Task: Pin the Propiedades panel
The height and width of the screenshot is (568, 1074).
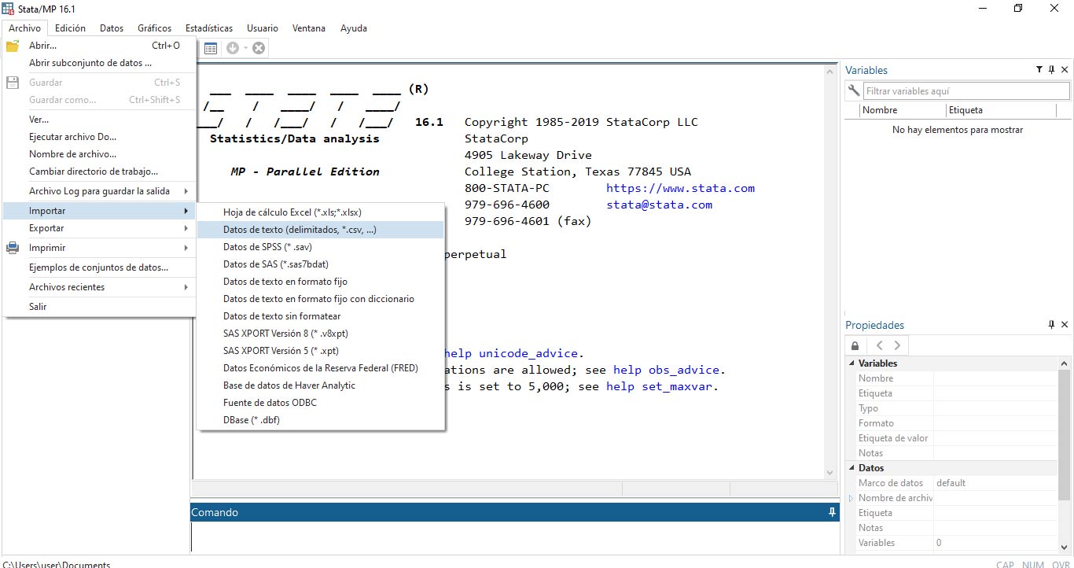Action: 1052,325
